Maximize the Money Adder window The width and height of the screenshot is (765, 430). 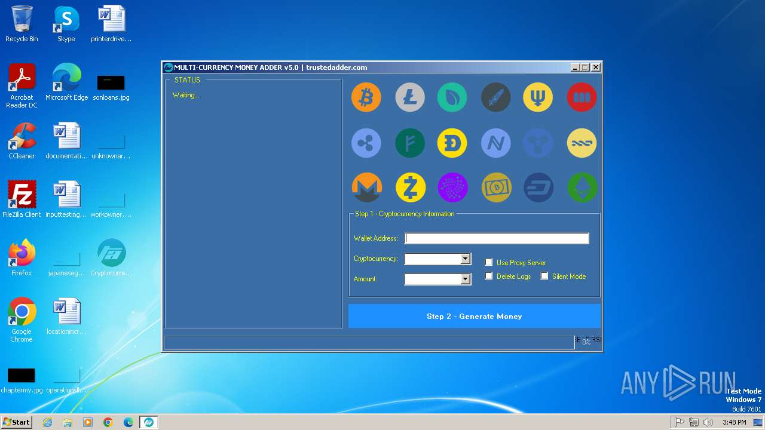click(585, 67)
